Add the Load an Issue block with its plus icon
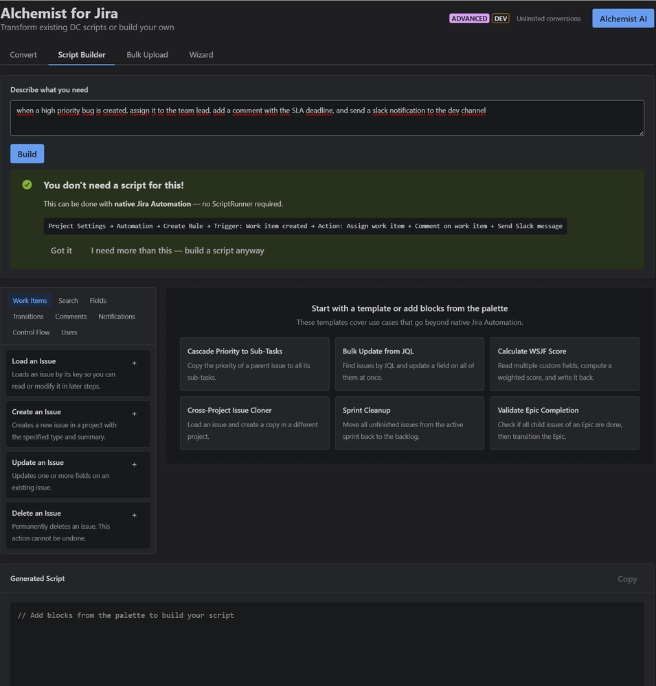Image resolution: width=656 pixels, height=686 pixels. click(x=134, y=363)
